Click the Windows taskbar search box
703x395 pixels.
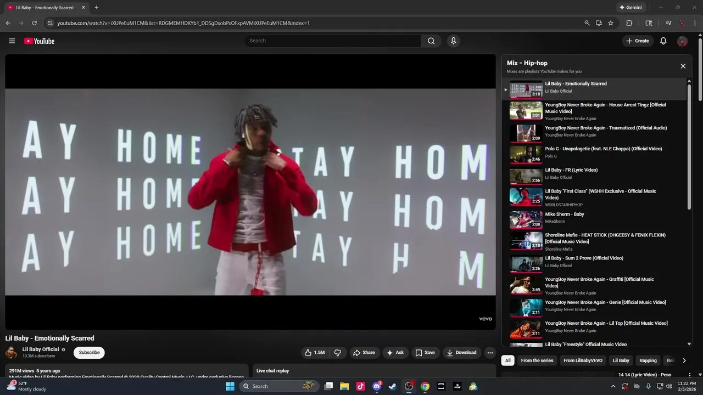278,386
